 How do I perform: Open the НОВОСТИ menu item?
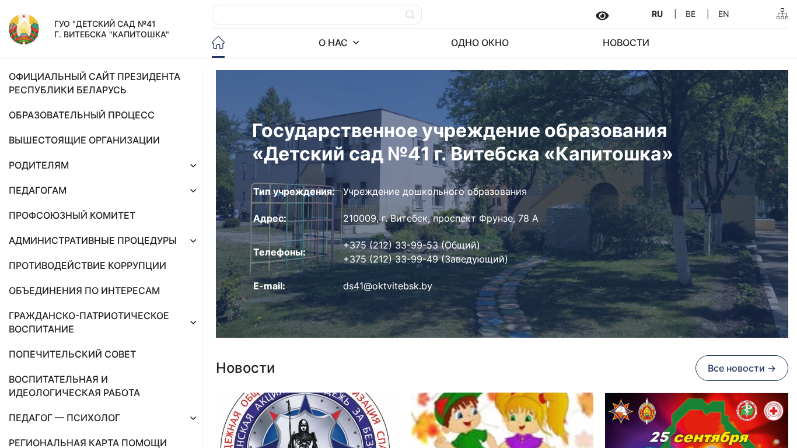coord(626,43)
